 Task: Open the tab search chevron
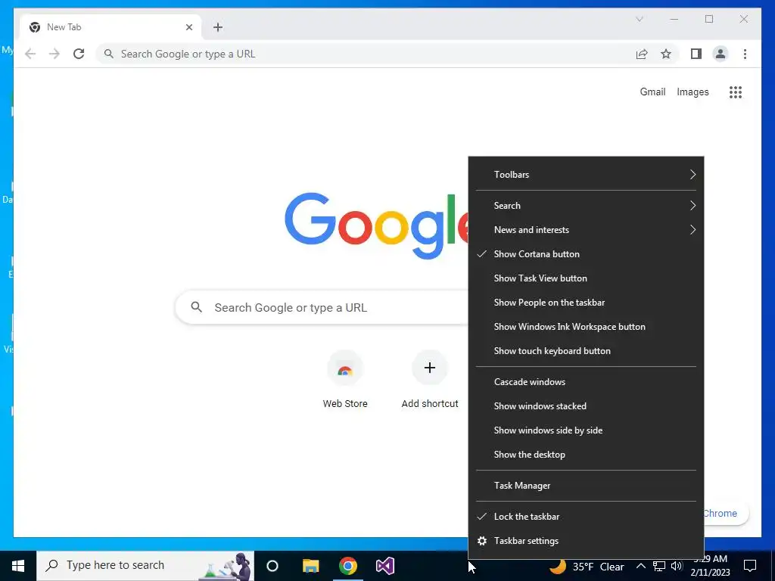(x=639, y=19)
